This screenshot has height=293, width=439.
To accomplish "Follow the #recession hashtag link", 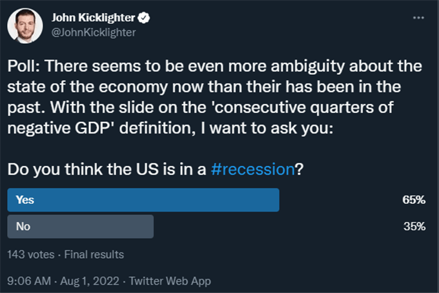I will click(x=252, y=169).
